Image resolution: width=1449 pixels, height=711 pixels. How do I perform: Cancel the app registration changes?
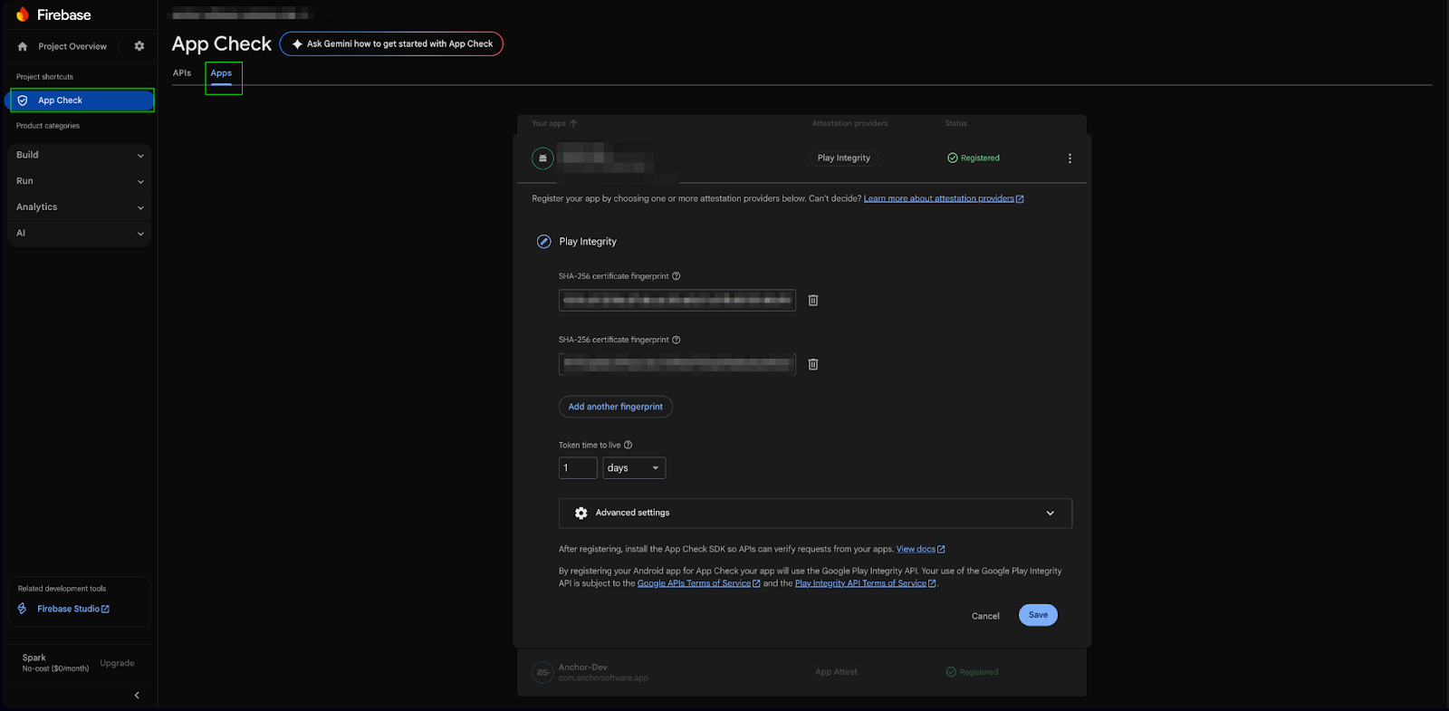click(x=985, y=616)
